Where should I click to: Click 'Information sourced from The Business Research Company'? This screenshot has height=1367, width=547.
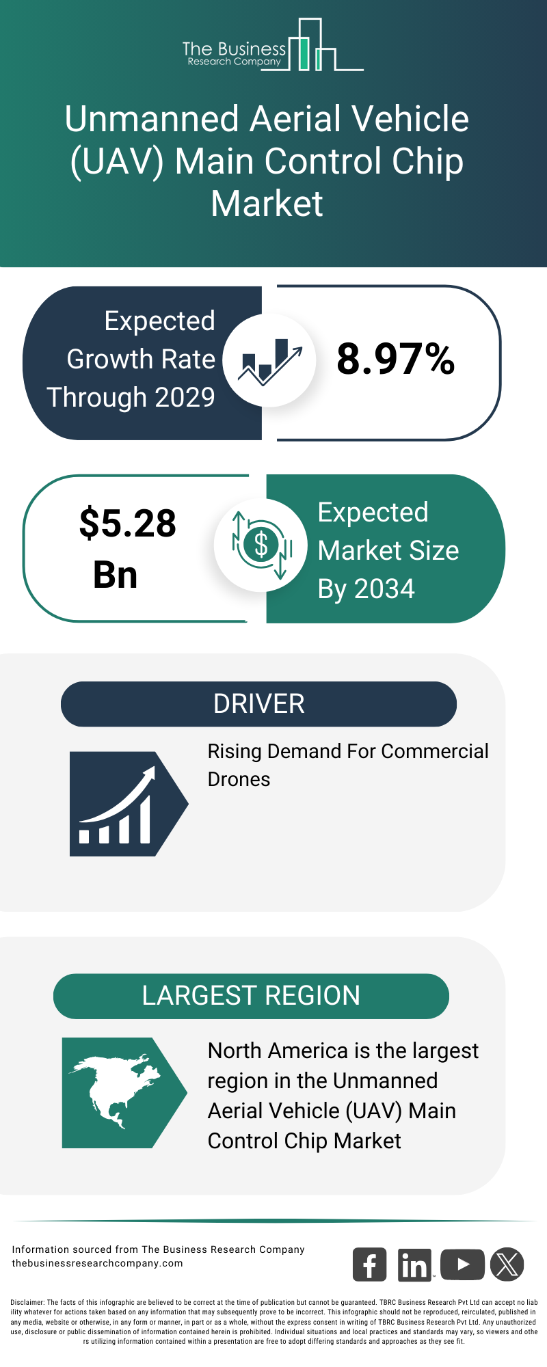point(158,1249)
